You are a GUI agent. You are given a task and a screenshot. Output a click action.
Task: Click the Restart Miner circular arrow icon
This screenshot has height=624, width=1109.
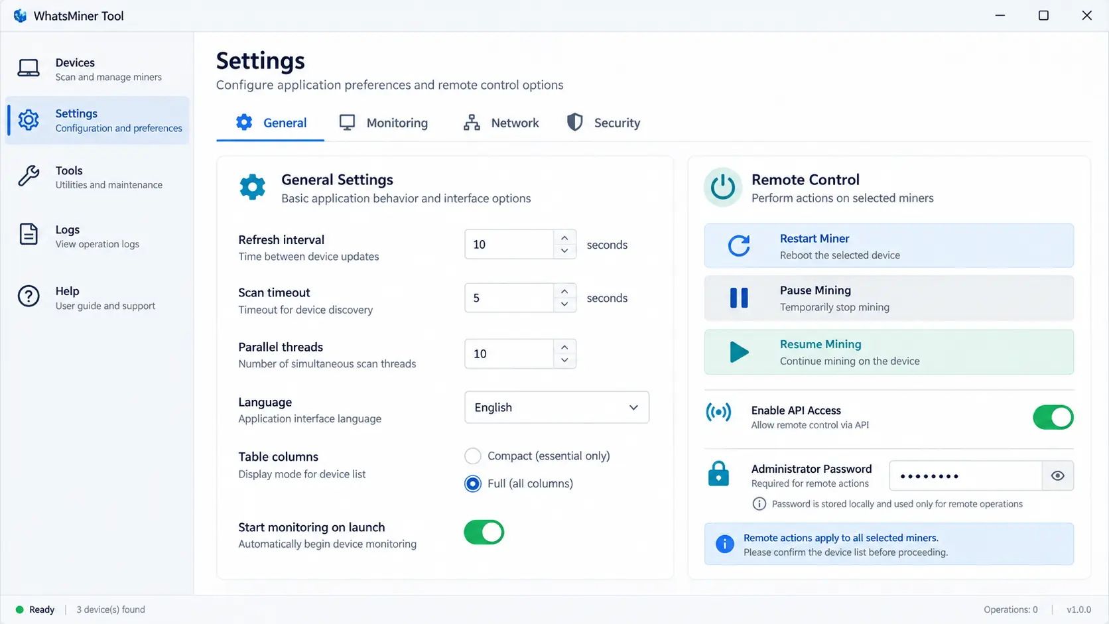(739, 245)
